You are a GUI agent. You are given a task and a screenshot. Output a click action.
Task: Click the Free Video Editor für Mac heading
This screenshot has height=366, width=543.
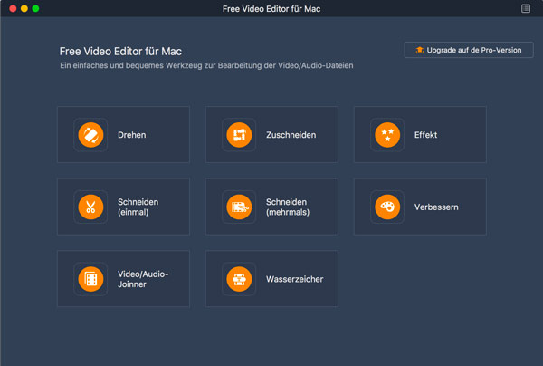120,52
